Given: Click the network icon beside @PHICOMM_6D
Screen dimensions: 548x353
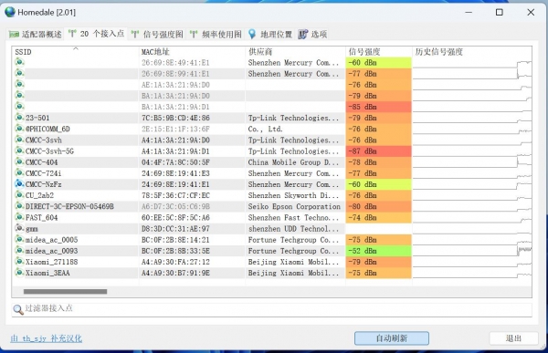Looking at the screenshot, I should pos(19,129).
